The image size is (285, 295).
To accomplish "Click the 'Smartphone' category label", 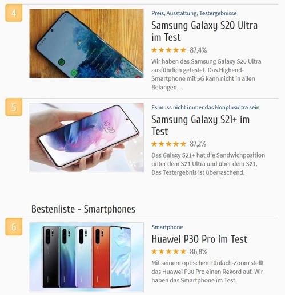I will [x=167, y=227].
